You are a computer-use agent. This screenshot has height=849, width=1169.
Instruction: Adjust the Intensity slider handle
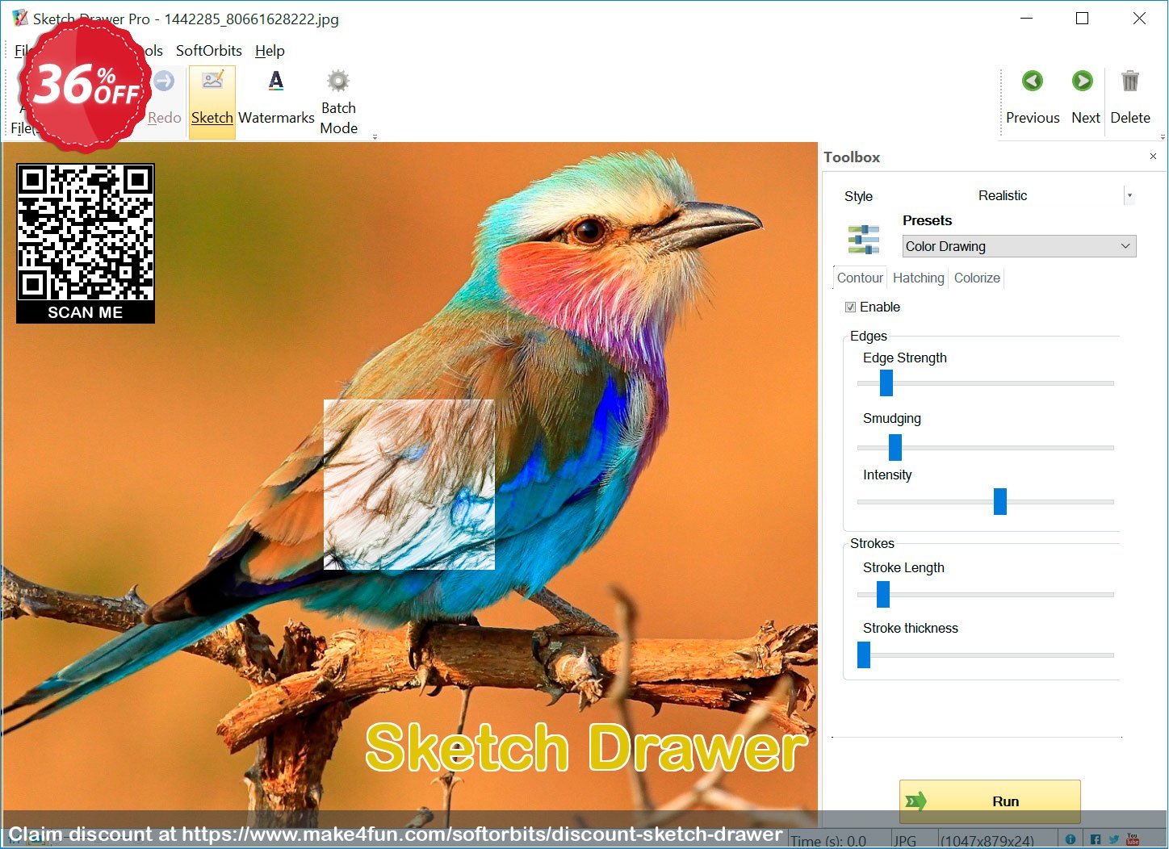[x=1000, y=501]
